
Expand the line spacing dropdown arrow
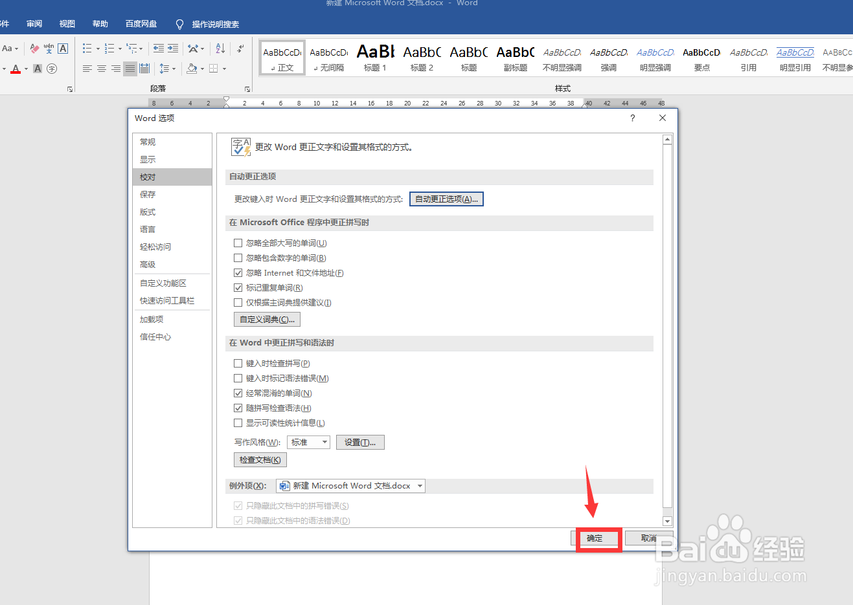pos(174,69)
